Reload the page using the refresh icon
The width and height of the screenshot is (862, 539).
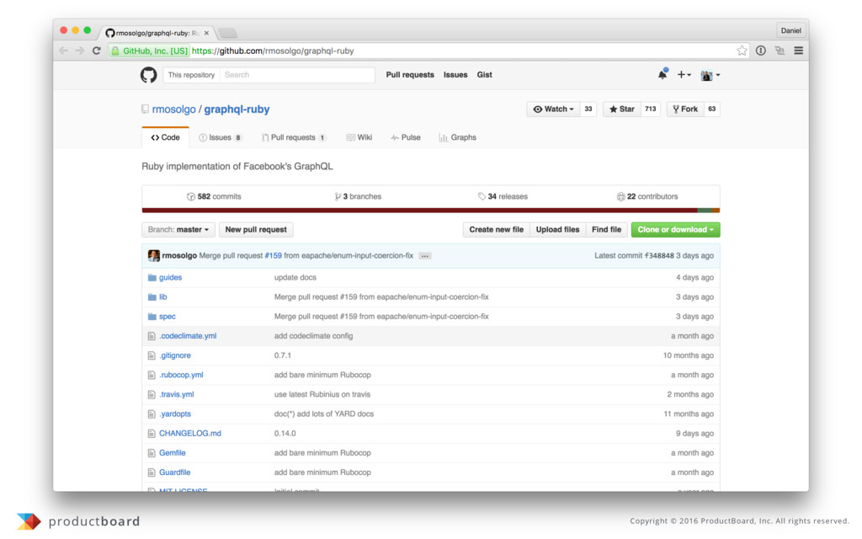97,51
